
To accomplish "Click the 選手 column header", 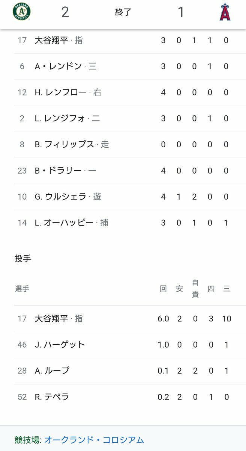I will (x=22, y=289).
